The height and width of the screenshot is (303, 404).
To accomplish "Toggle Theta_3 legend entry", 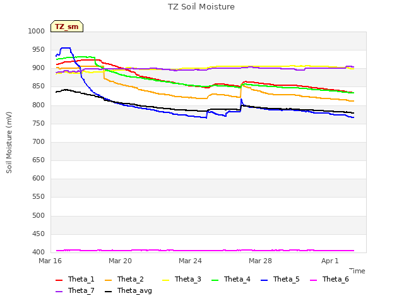I will click(x=182, y=279).
